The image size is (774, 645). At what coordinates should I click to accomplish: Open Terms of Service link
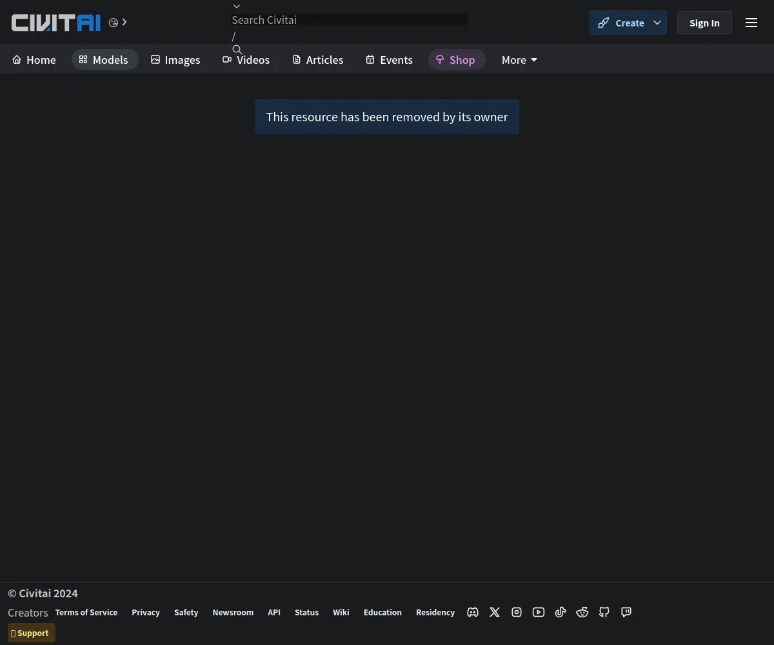tap(86, 612)
